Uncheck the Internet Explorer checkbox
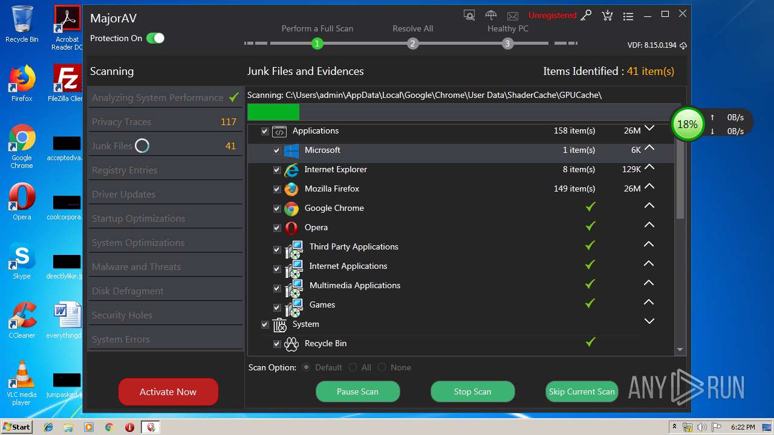 click(277, 170)
